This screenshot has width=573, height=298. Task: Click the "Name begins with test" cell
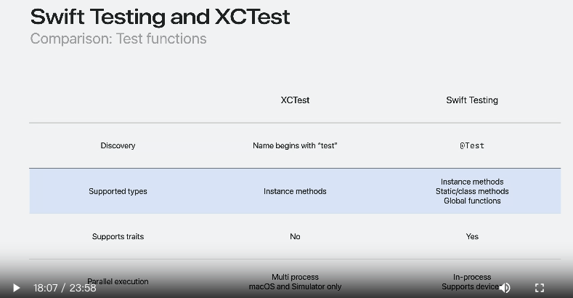(x=295, y=145)
